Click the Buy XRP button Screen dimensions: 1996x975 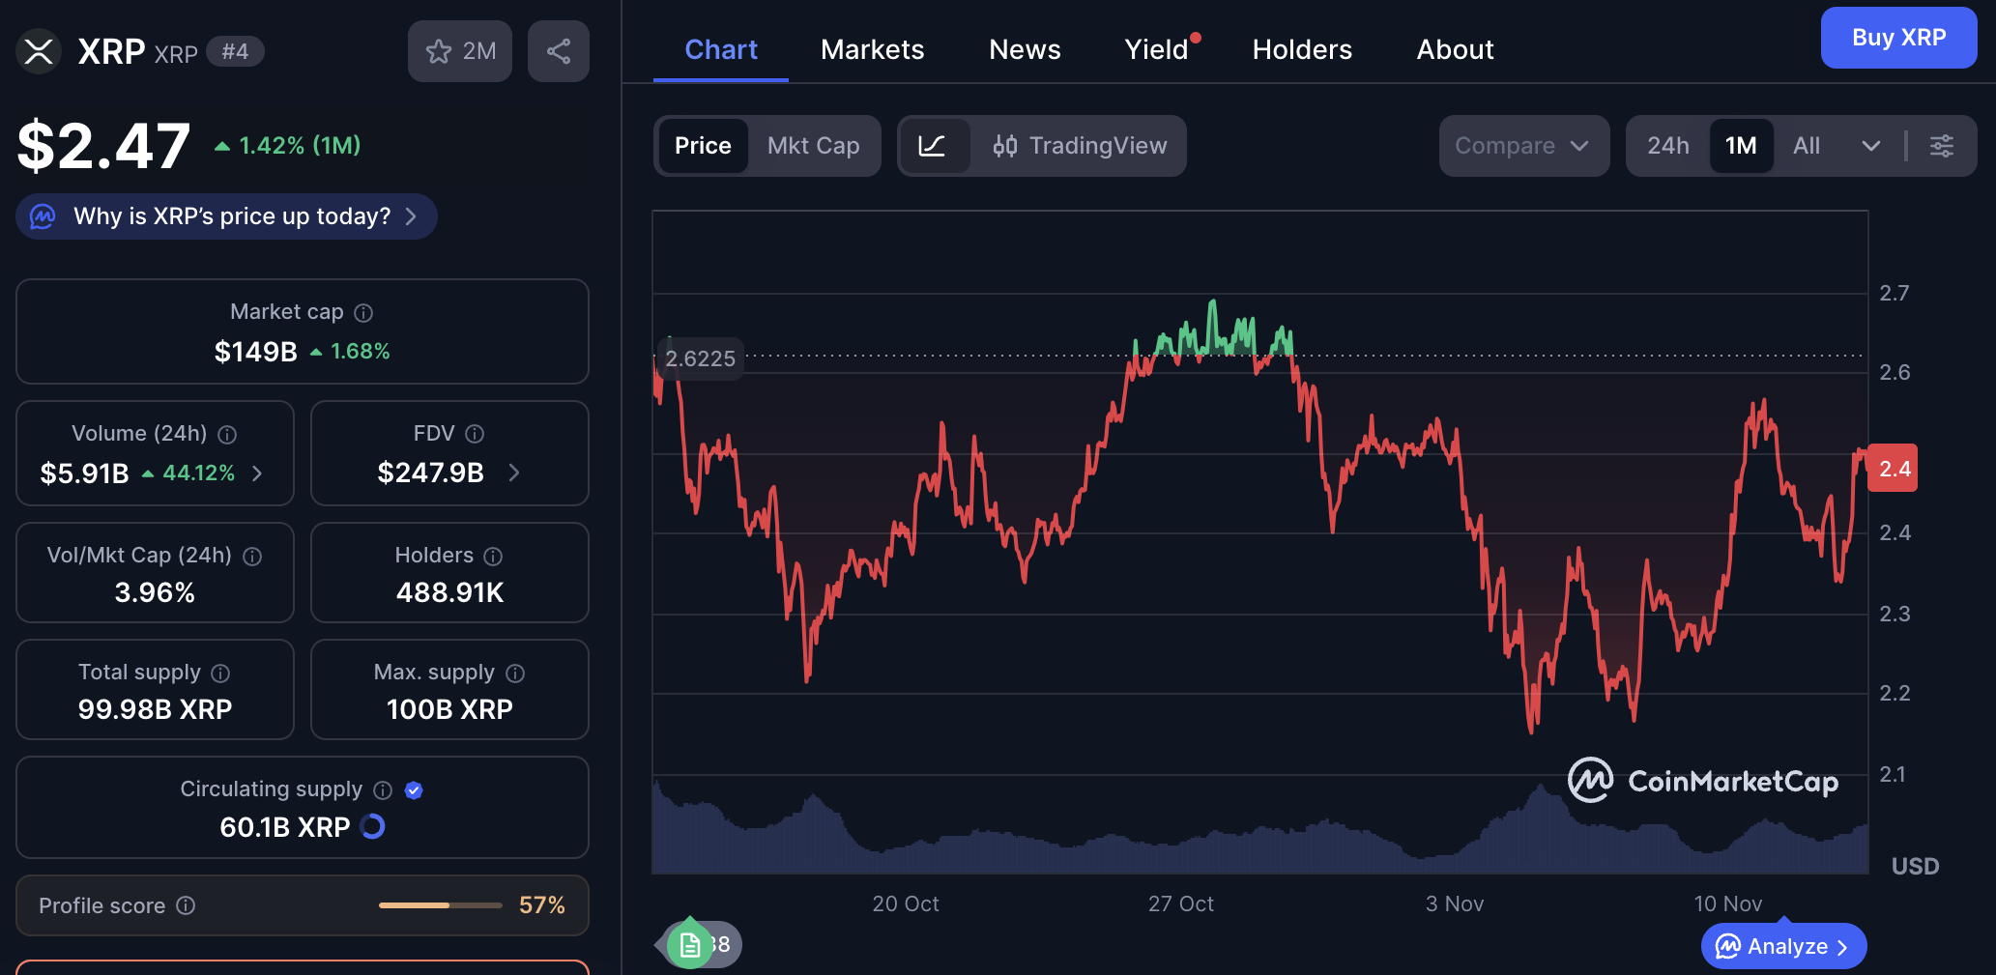[1897, 38]
